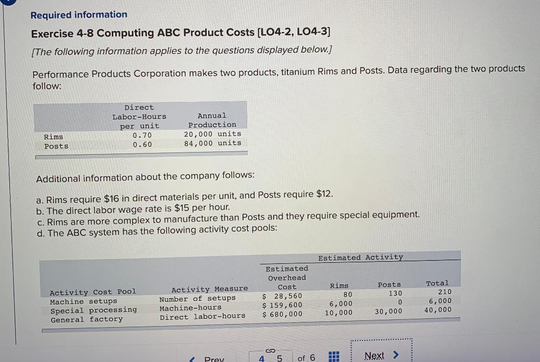
Task: Click the General factory row total 40,000
Action: click(438, 311)
